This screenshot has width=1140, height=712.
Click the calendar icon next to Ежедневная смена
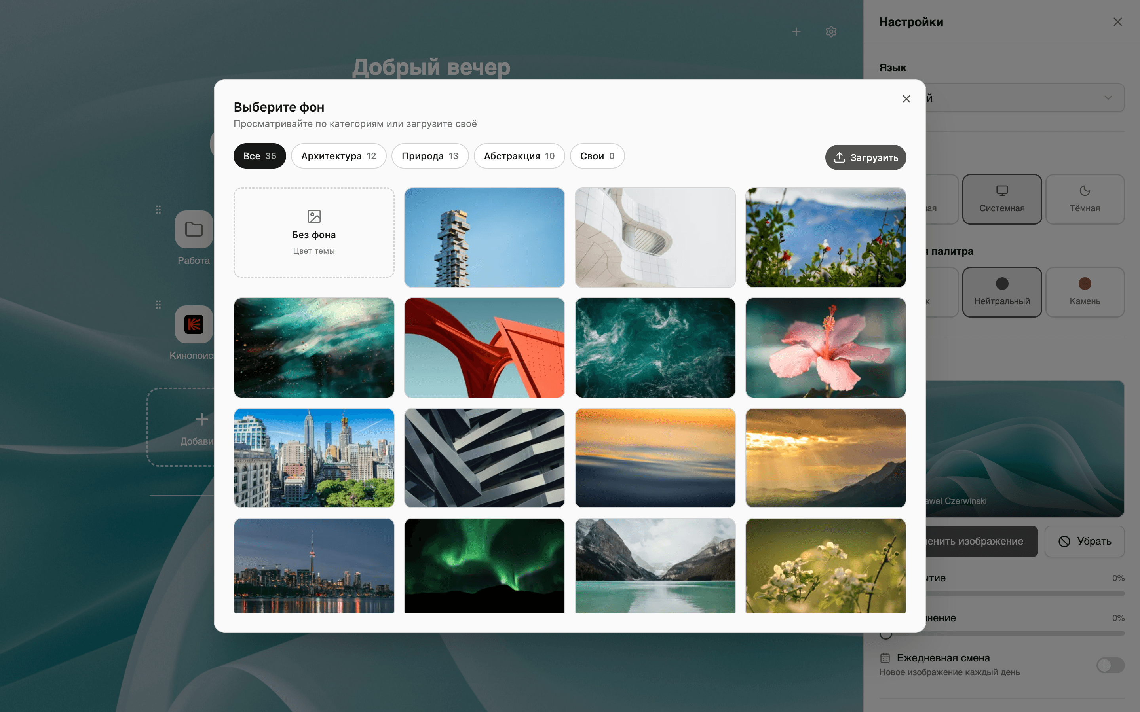point(885,658)
